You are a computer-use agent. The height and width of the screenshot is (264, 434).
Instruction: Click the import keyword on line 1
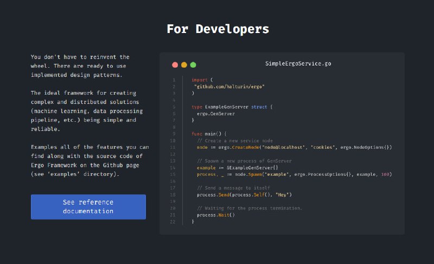point(200,80)
